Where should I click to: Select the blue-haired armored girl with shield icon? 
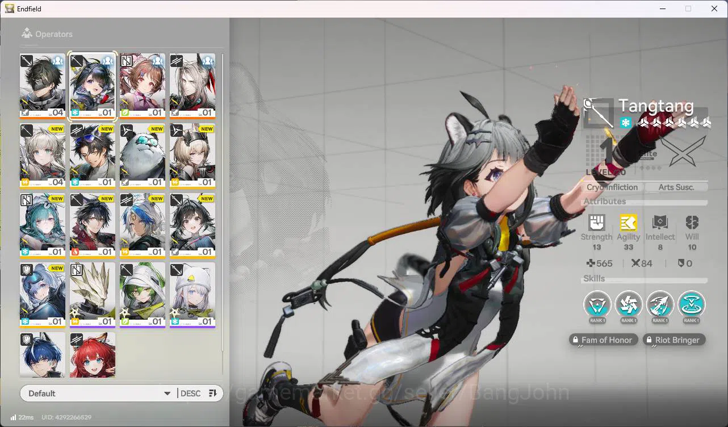43,295
